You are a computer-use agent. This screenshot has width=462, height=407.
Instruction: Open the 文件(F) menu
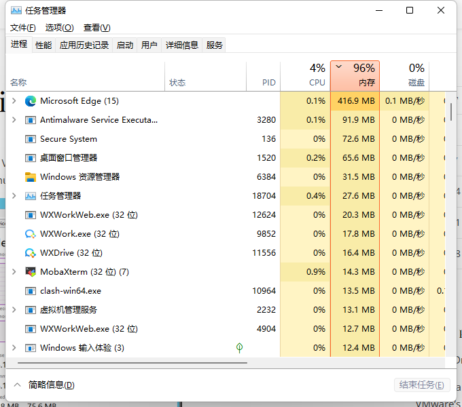click(x=23, y=28)
